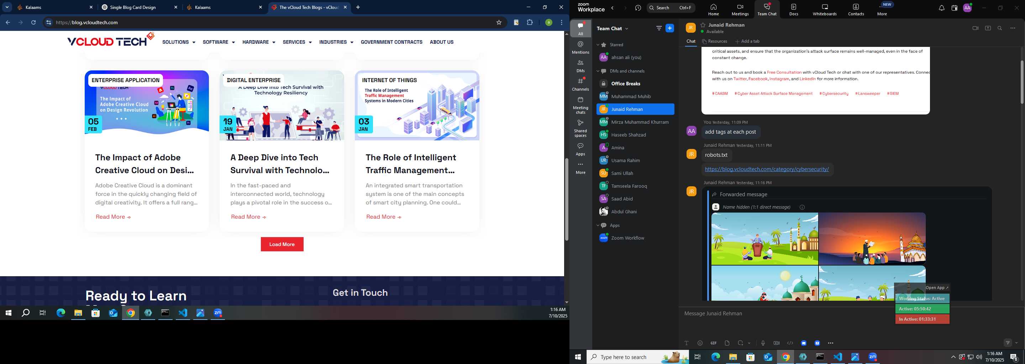Read More on Adobe Creative Cloud post
Viewport: 1025px width, 364px height.
pos(113,217)
